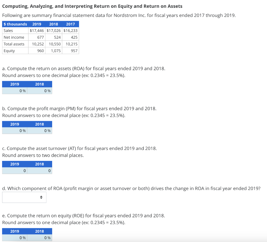Select the 2019 column header in data table
The width and height of the screenshot is (267, 242).
(37, 24)
